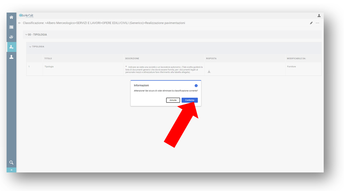Click the pencil edit icon

point(311,23)
